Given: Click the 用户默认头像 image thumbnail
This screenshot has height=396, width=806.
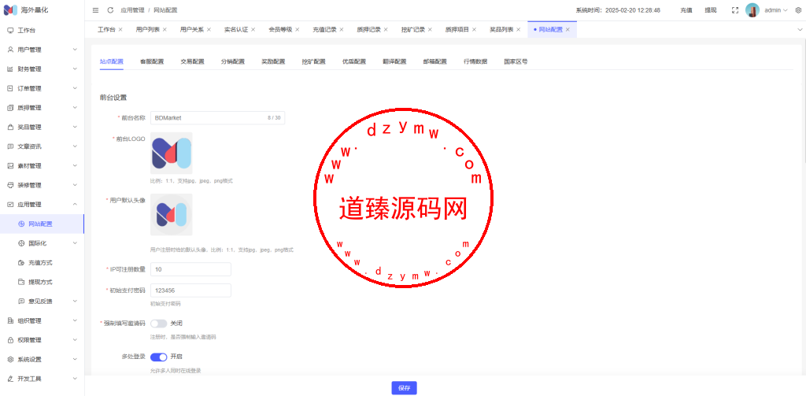Looking at the screenshot, I should click(x=172, y=214).
